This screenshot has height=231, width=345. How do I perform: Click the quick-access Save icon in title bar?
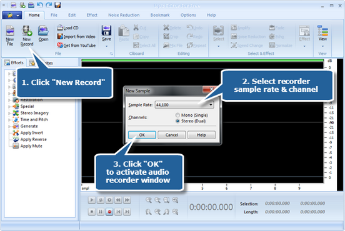click(x=57, y=5)
